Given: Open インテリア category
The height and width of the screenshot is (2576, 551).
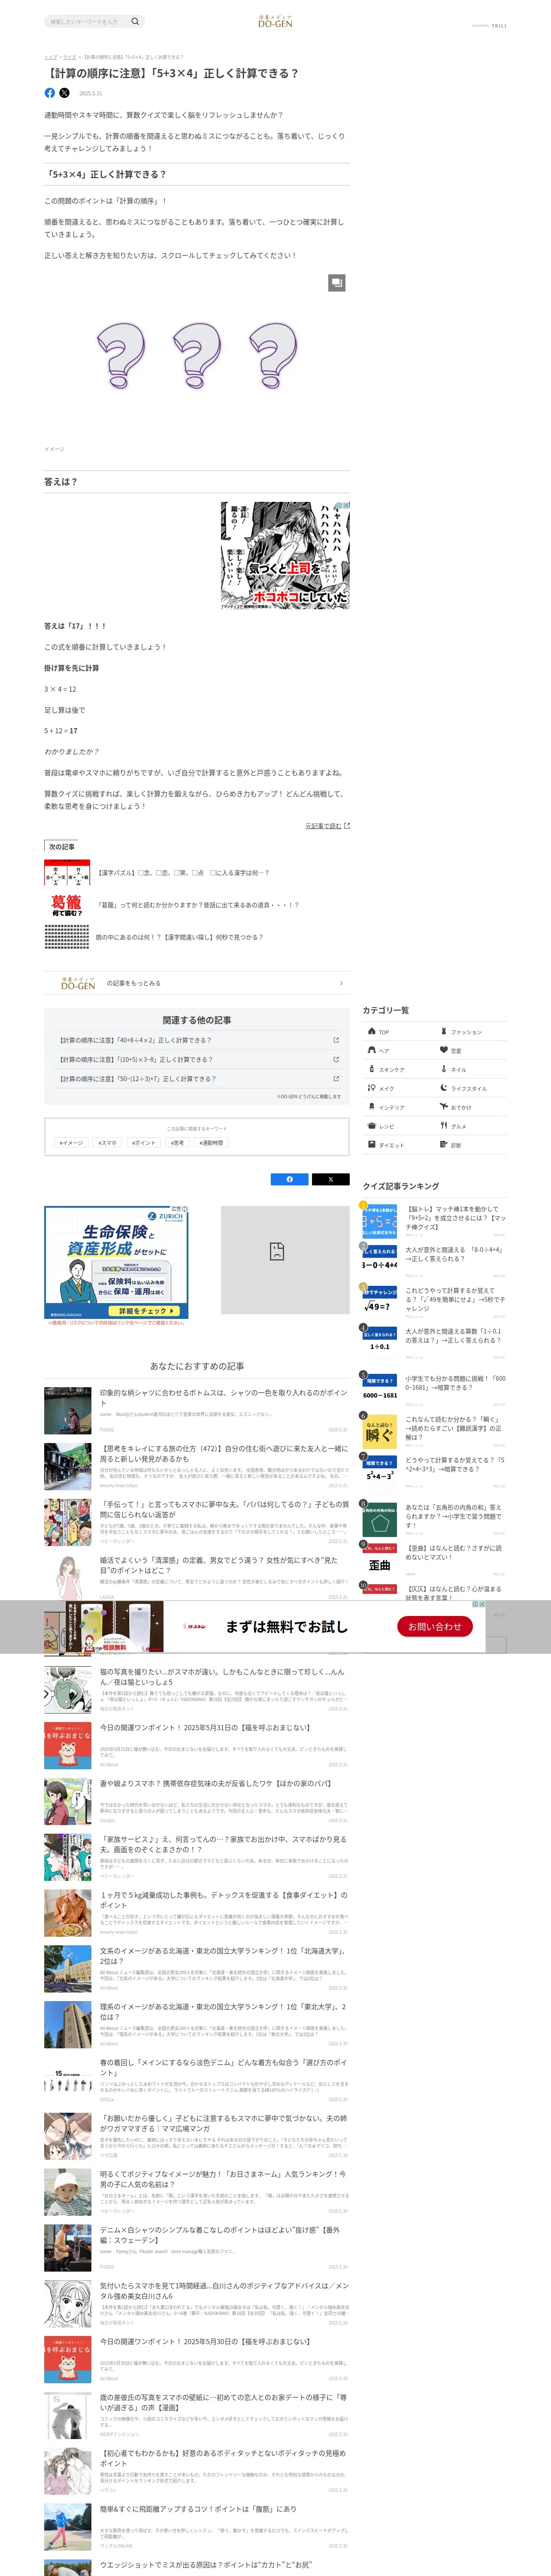Looking at the screenshot, I should (x=398, y=1107).
